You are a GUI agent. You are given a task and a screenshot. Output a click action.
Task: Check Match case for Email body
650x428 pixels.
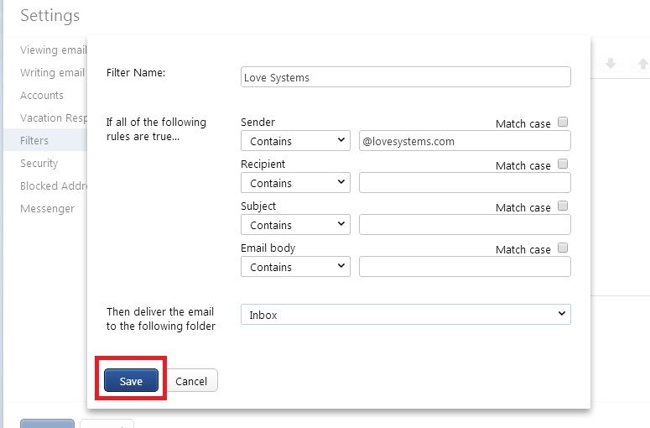(563, 248)
